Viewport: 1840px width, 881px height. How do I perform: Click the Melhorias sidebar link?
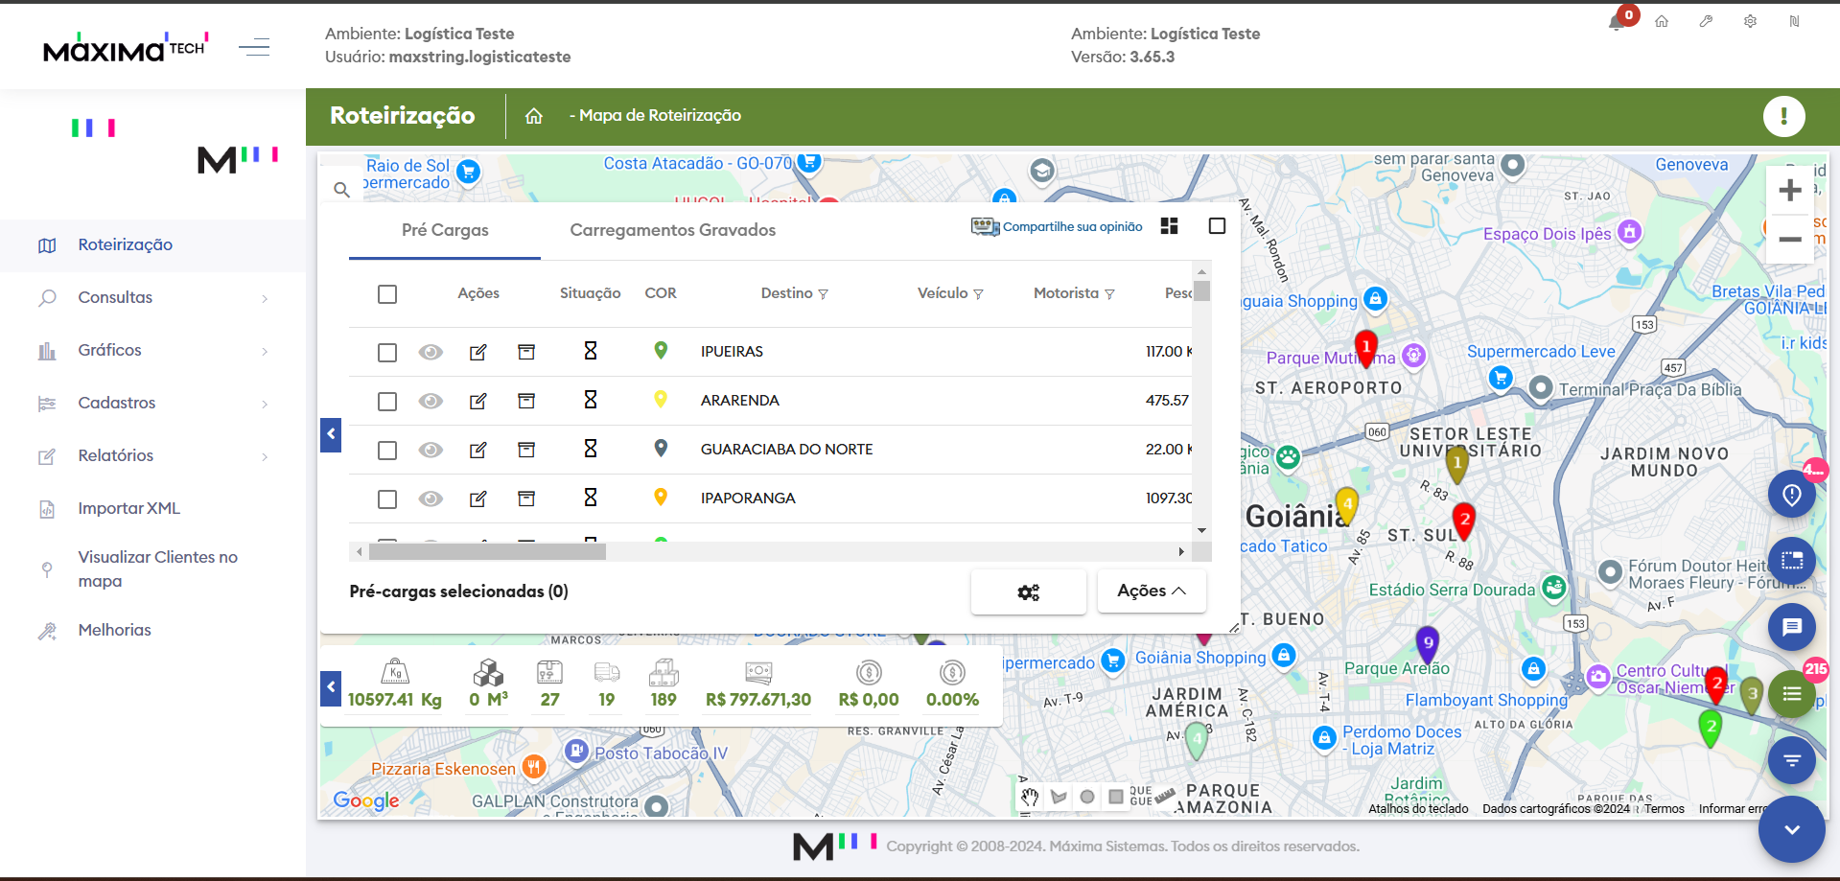coord(114,630)
